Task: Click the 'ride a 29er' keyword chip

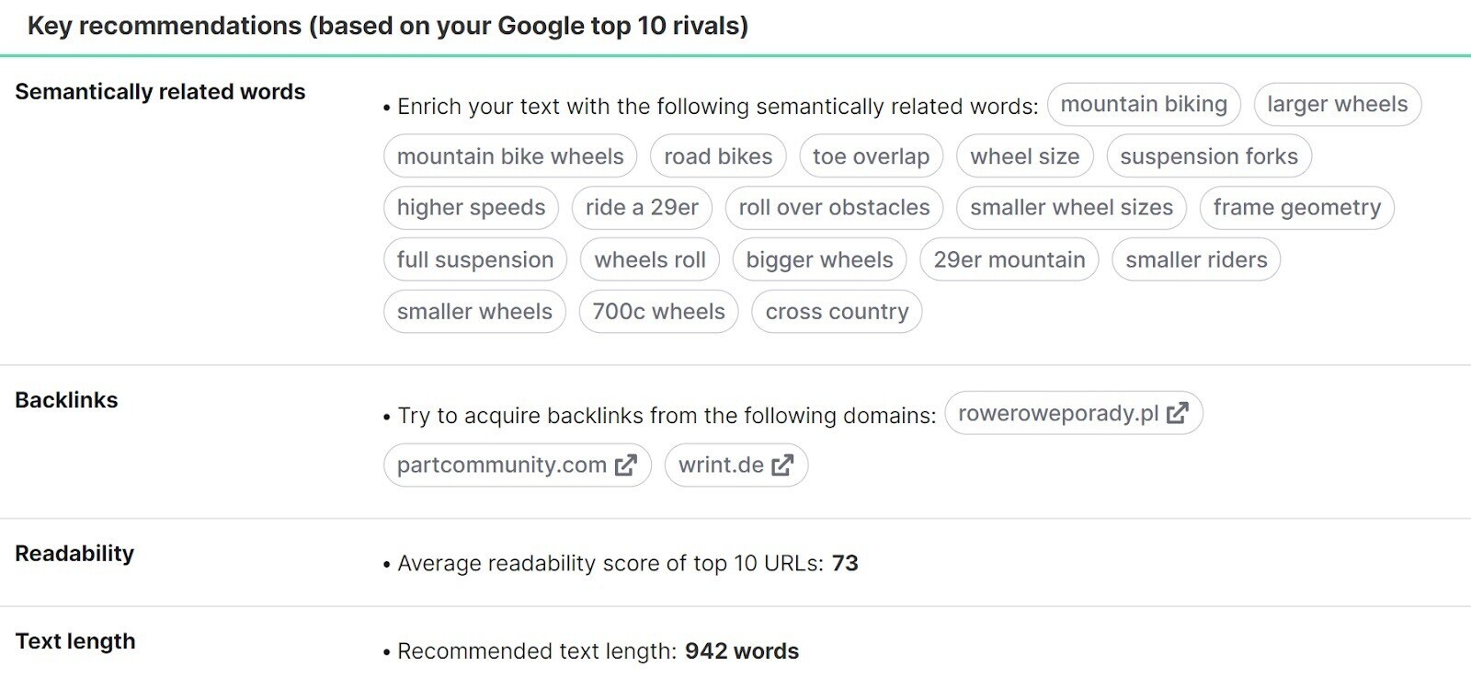Action: coord(643,208)
